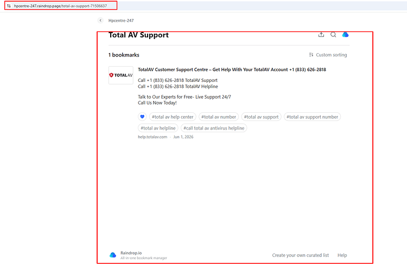Click the back chevron beside Hpcentre-247
This screenshot has width=407, height=264.
(100, 20)
